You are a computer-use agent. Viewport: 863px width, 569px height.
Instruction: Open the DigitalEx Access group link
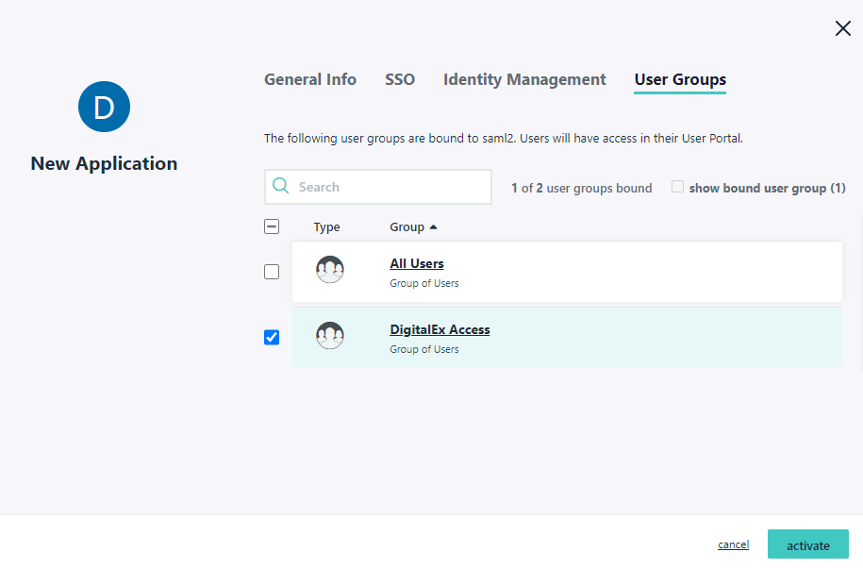tap(440, 329)
